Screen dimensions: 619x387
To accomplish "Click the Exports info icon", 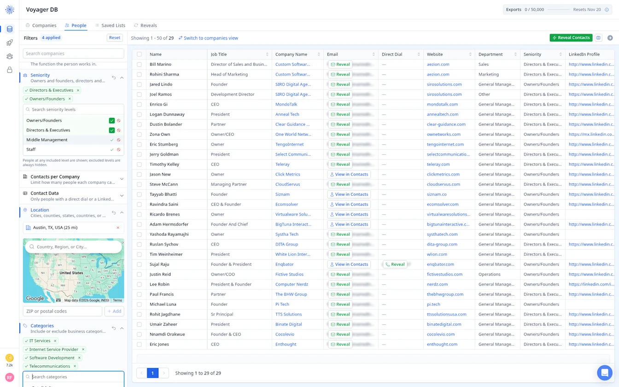I will tap(607, 10).
